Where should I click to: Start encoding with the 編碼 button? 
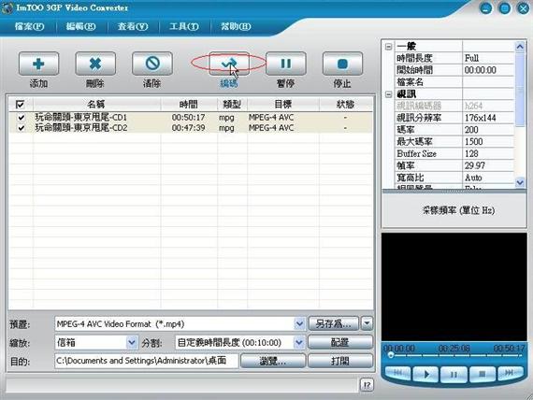(229, 64)
